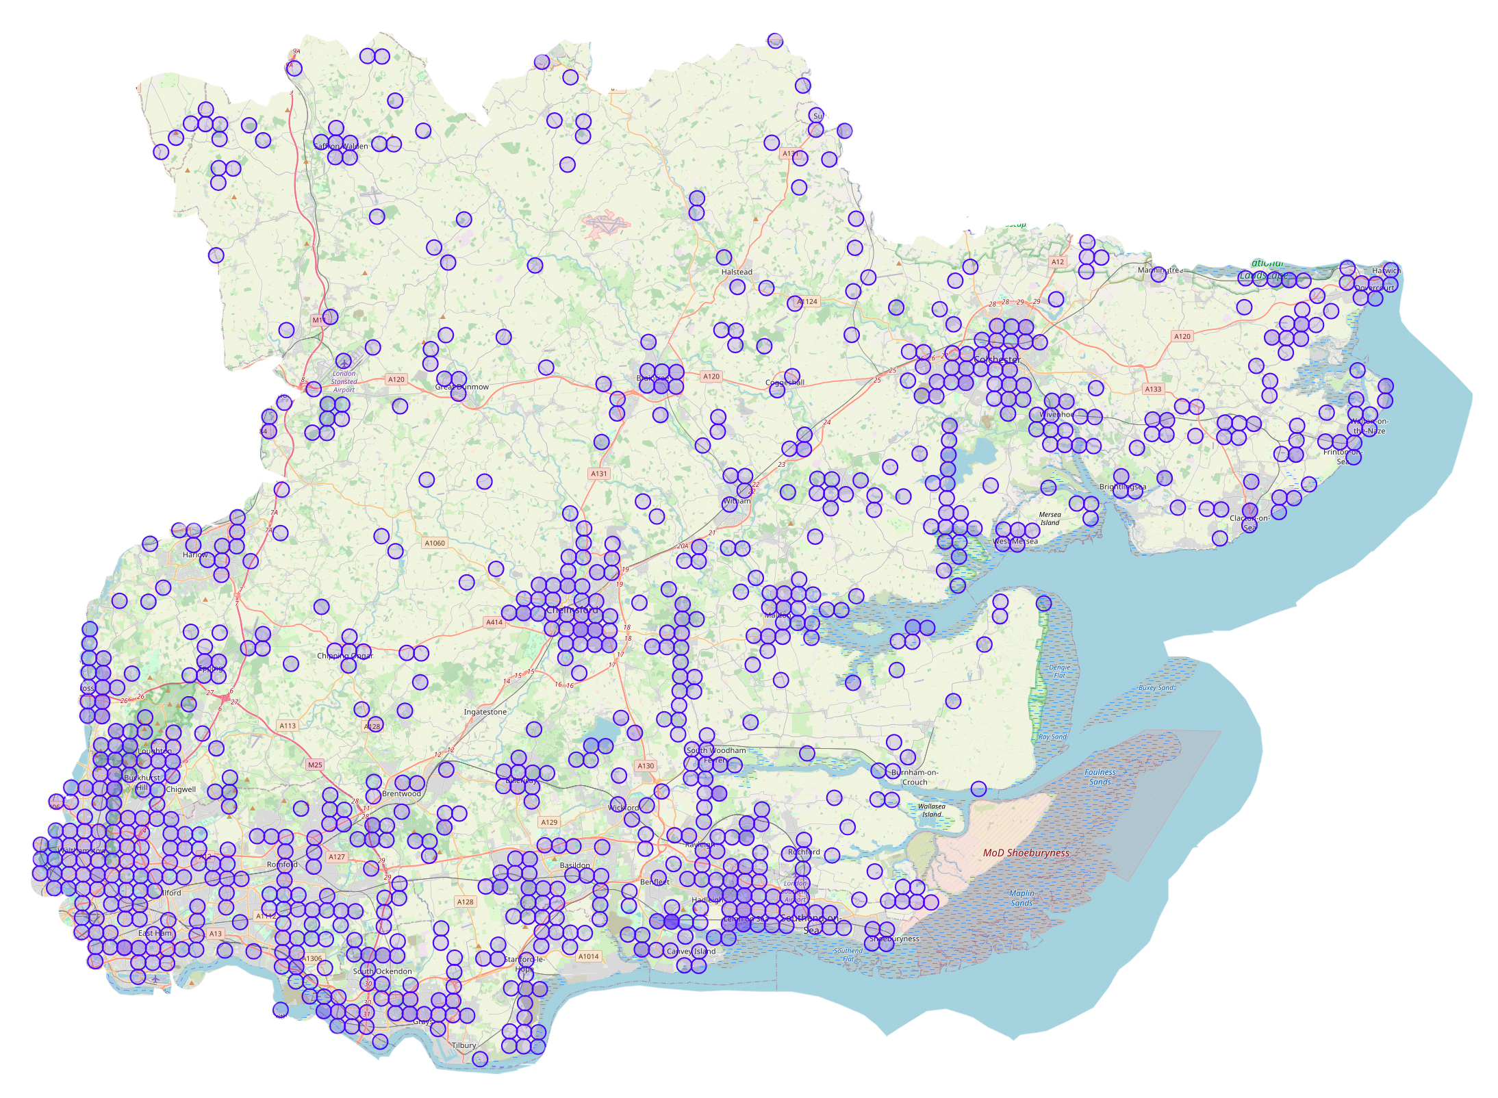Click the Walthamstow label
Viewport: 1498px width, 1098px height.
coord(82,851)
